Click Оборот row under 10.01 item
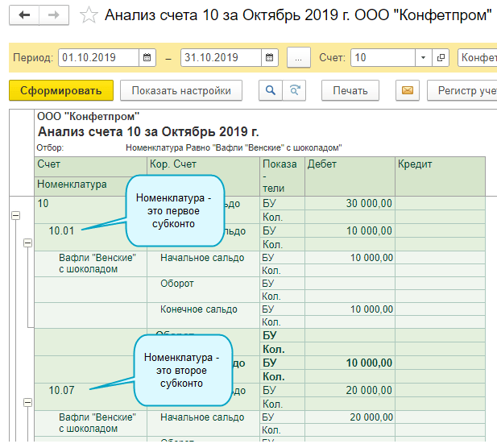This screenshot has height=448, width=497. point(177,284)
